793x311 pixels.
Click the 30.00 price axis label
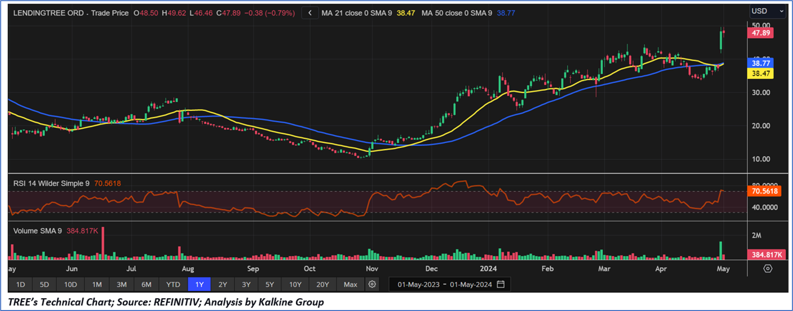760,93
